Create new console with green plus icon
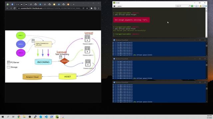The image size is (213, 119). tap(192, 6)
